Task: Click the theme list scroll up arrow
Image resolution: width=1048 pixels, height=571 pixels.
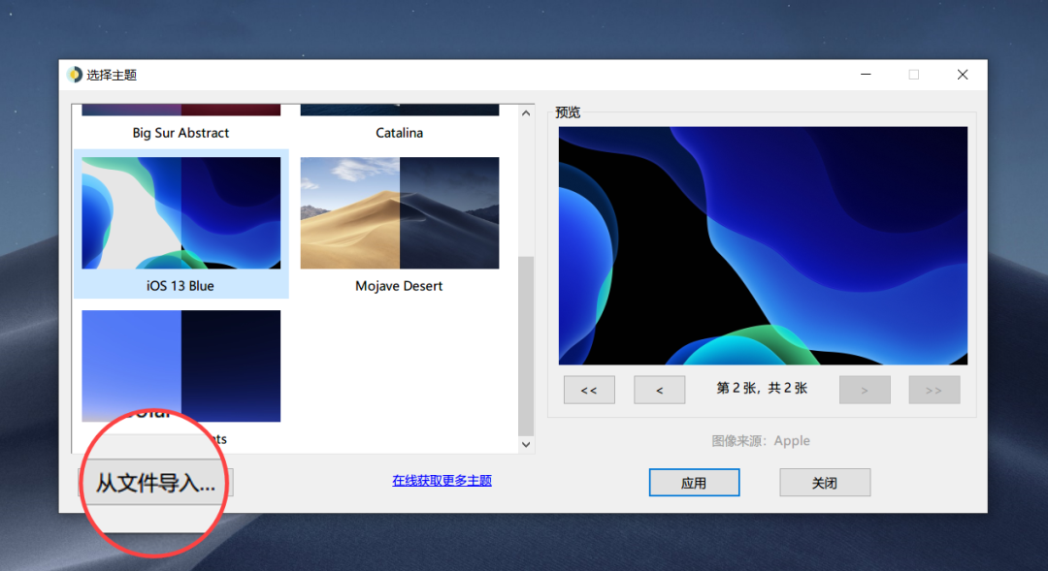Action: click(526, 112)
